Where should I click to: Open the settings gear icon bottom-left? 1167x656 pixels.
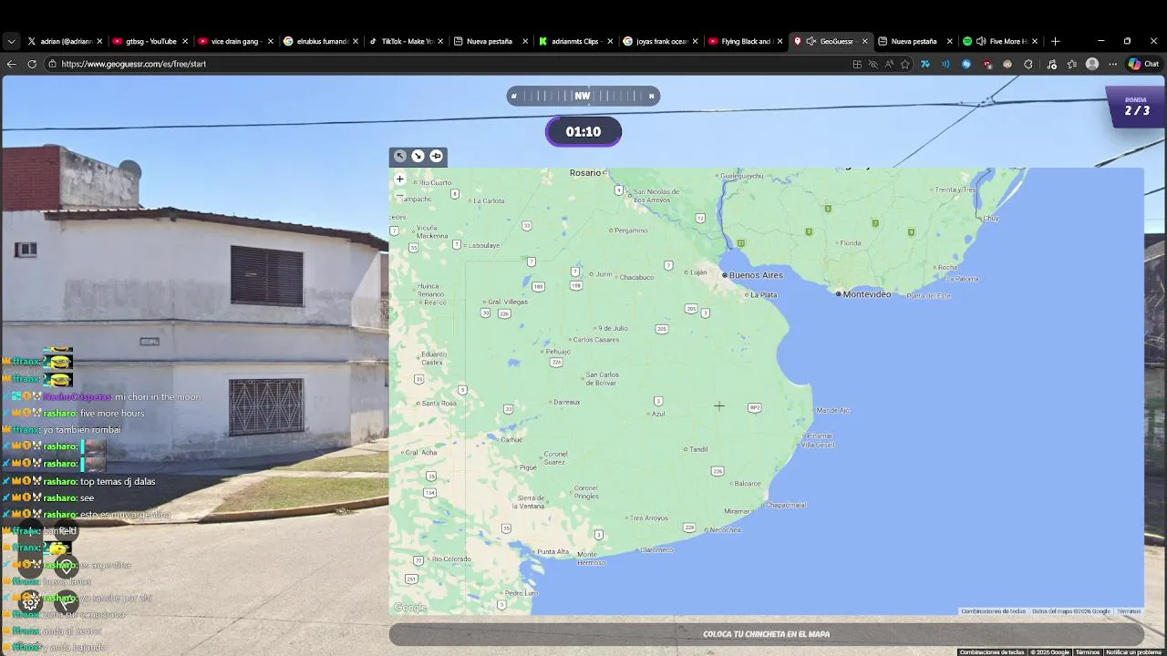(x=31, y=601)
